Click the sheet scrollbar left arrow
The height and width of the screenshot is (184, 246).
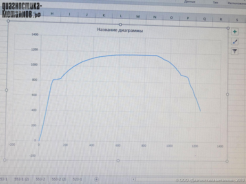point(133,179)
